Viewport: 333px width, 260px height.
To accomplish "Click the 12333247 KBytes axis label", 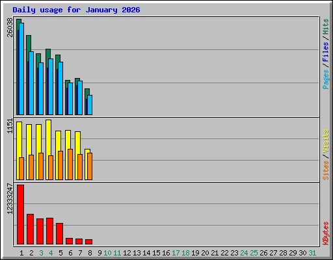I will pyautogui.click(x=10, y=198).
